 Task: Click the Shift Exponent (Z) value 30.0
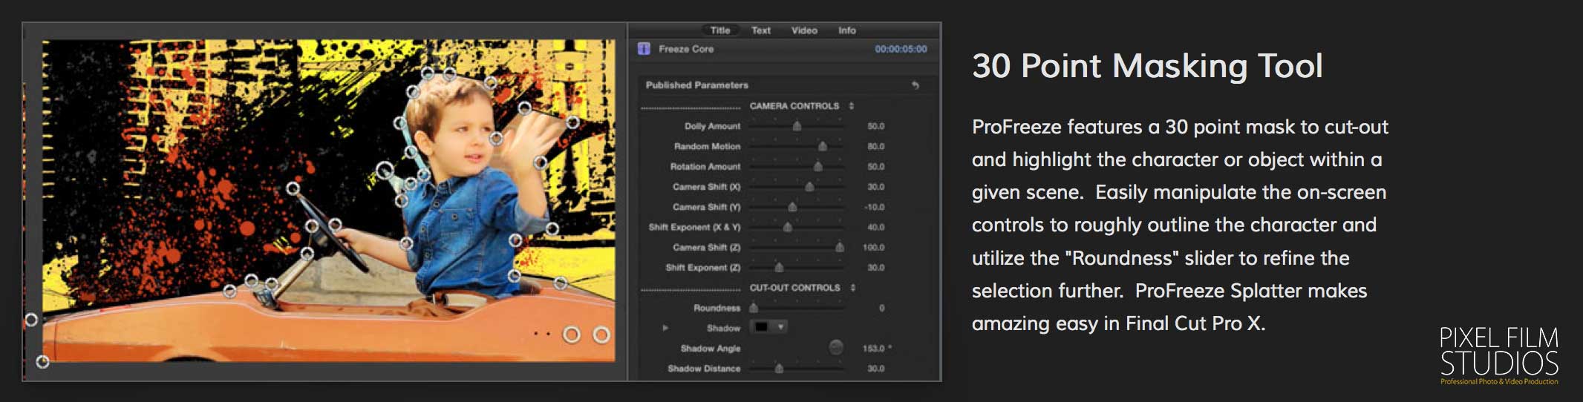(x=876, y=267)
